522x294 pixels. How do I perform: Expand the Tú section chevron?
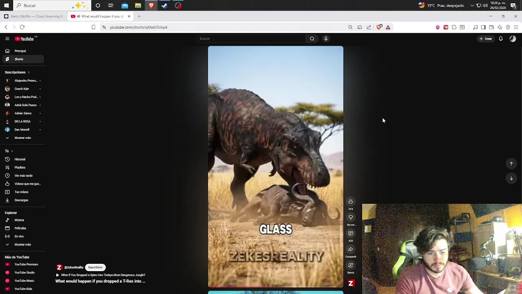pos(12,151)
